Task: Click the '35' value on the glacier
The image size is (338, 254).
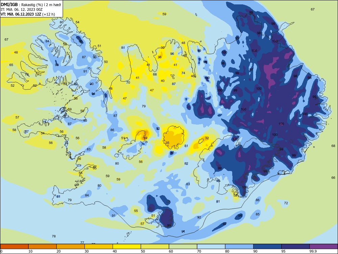Action: point(167,143)
